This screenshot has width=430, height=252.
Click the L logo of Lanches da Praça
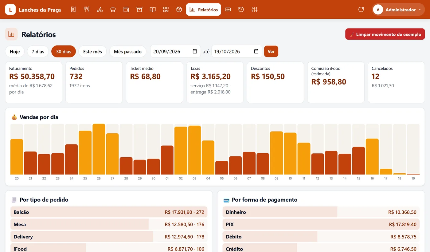(x=10, y=10)
